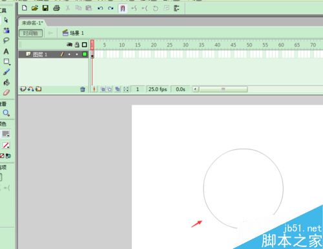Viewport: 323px width, 249px height.
Task: Click the 25.0 fps frame rate
Action: [x=158, y=89]
